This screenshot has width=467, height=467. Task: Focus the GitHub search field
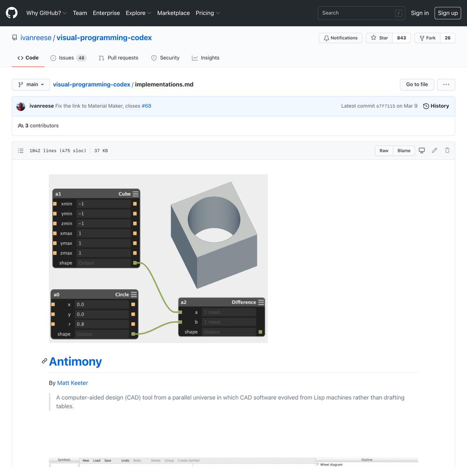coord(361,13)
